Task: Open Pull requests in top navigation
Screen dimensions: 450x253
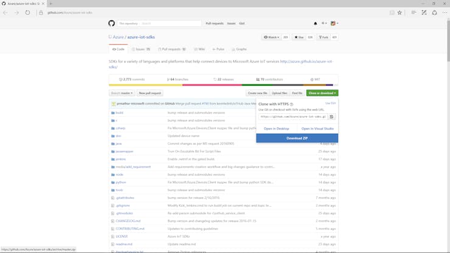Action: click(x=215, y=24)
